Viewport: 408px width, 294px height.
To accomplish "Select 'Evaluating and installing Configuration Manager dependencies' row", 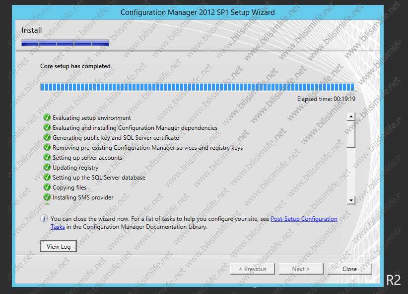I will [x=135, y=127].
